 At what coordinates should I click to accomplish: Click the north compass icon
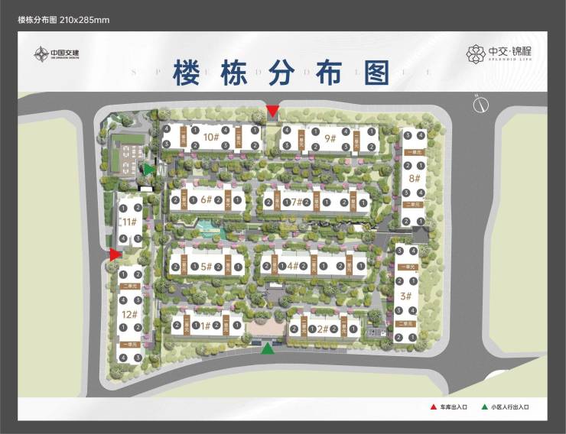tap(480, 104)
